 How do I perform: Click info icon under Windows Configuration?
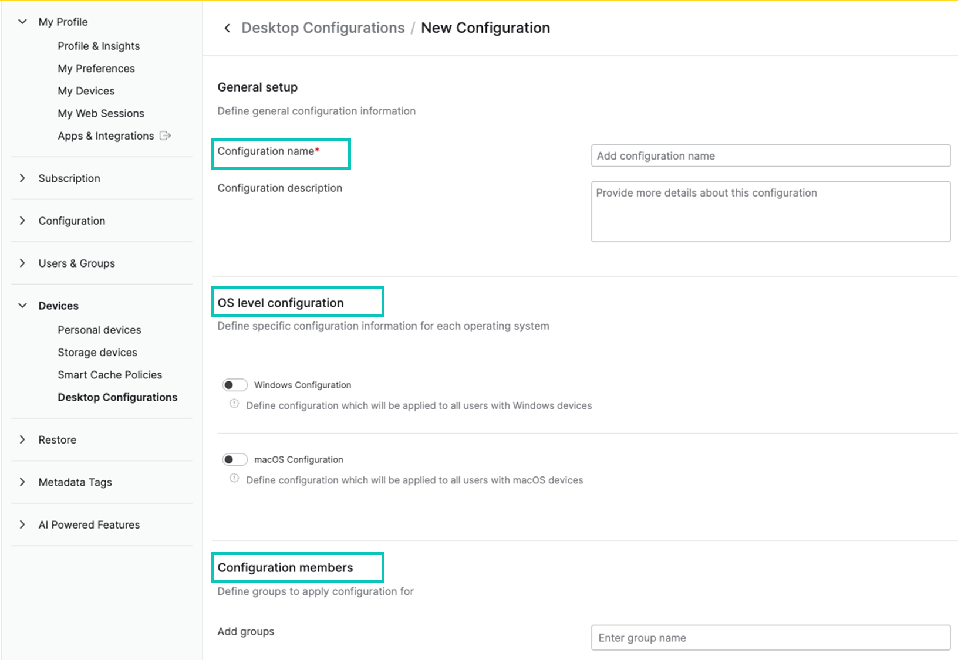pyautogui.click(x=234, y=404)
